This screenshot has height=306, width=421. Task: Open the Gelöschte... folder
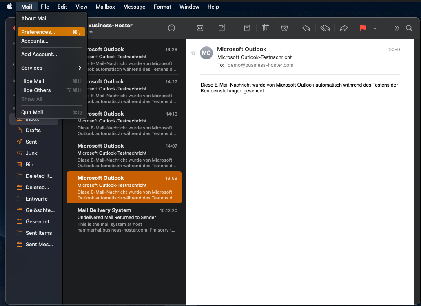34,210
